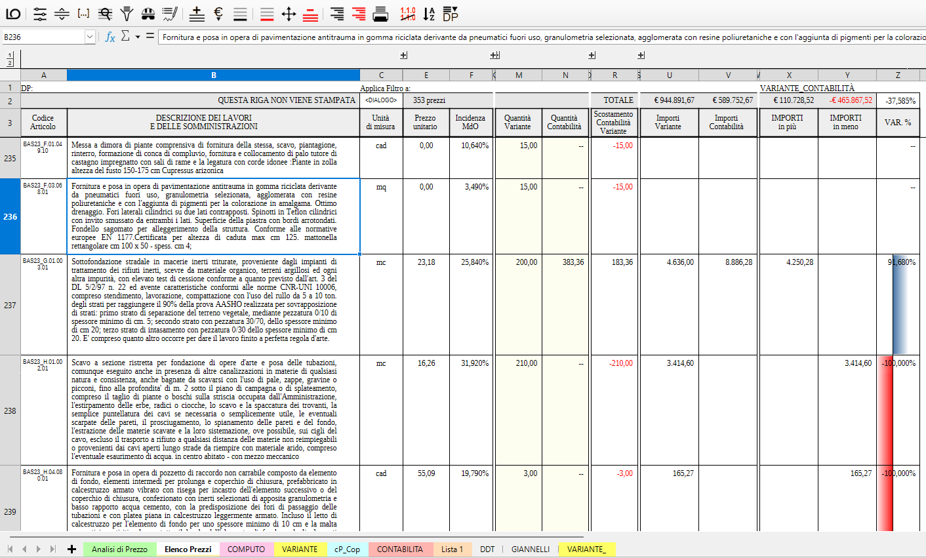
Task: Select the bracketed ellipsis [...] toolbar icon
Action: click(x=83, y=13)
